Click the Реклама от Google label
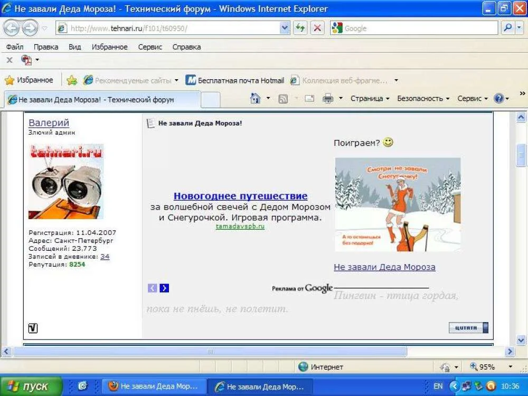The width and height of the screenshot is (528, 396). click(302, 288)
